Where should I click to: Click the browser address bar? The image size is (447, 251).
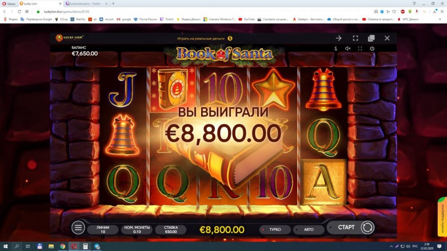(x=199, y=12)
